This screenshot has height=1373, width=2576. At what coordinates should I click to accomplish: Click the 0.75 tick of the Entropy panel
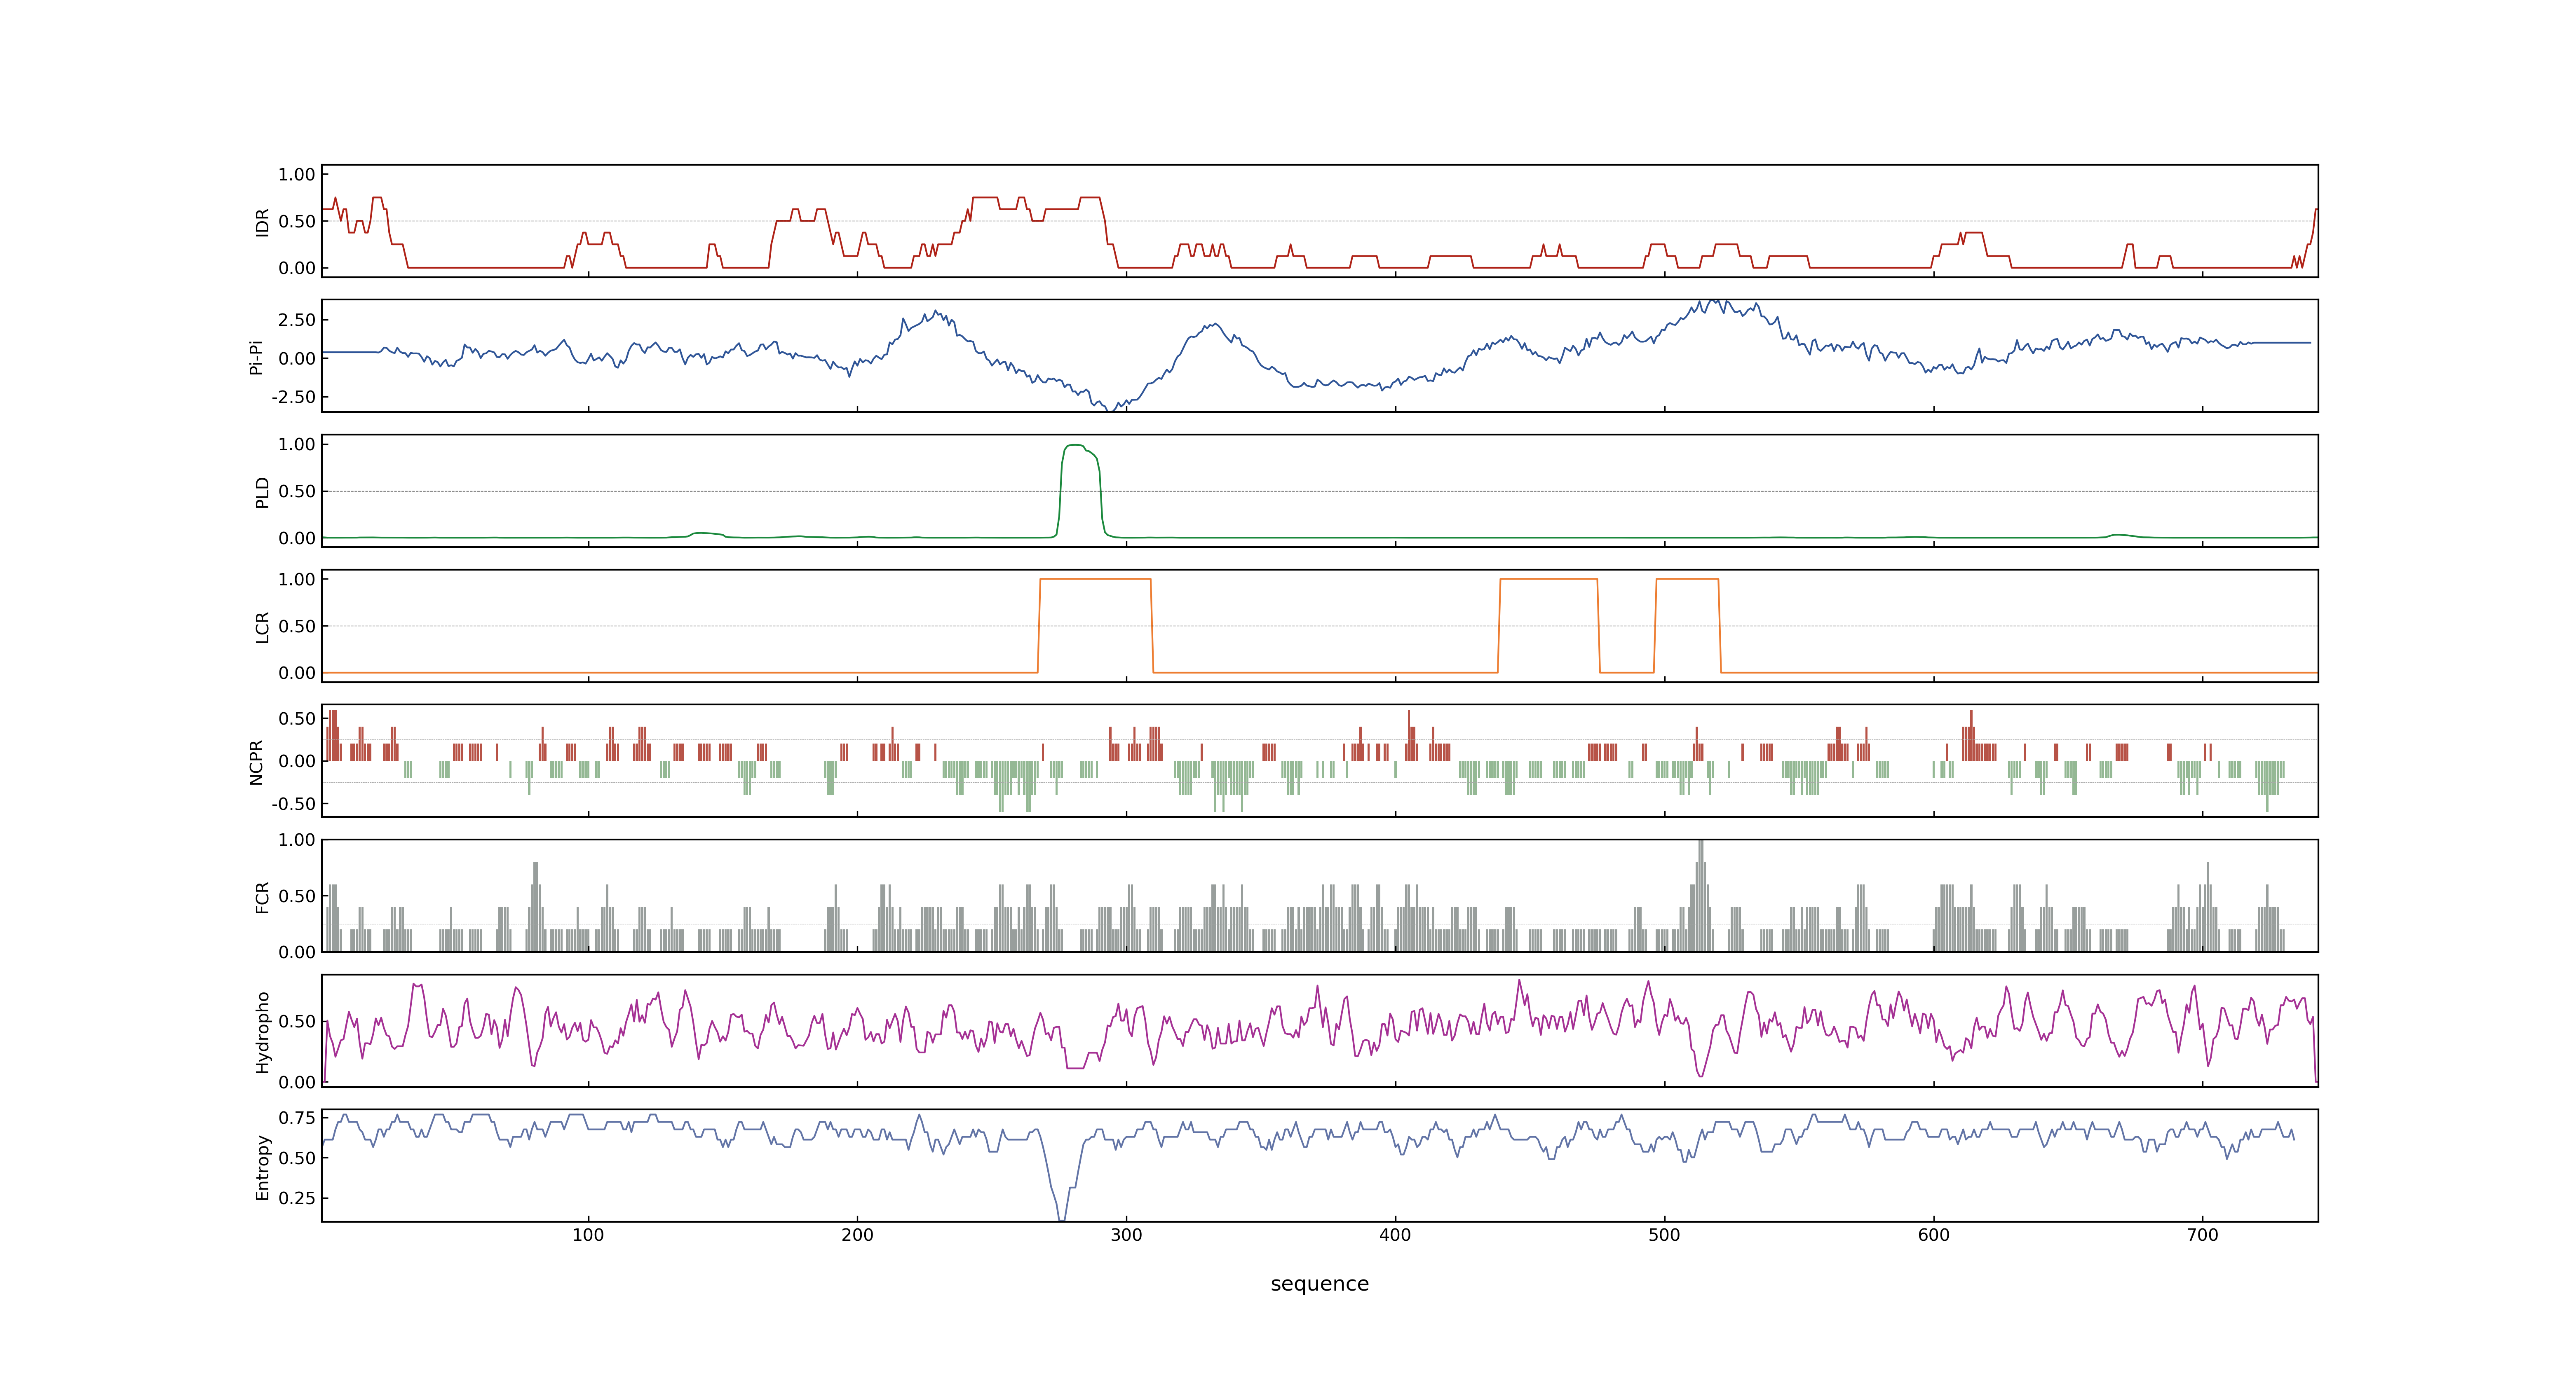tap(297, 1117)
